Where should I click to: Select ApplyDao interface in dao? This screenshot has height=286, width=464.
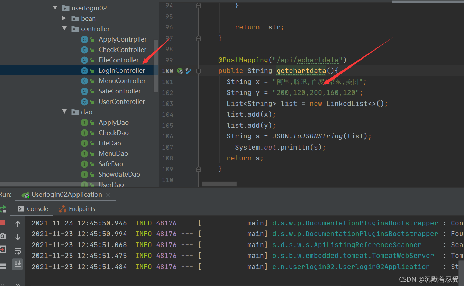point(113,122)
